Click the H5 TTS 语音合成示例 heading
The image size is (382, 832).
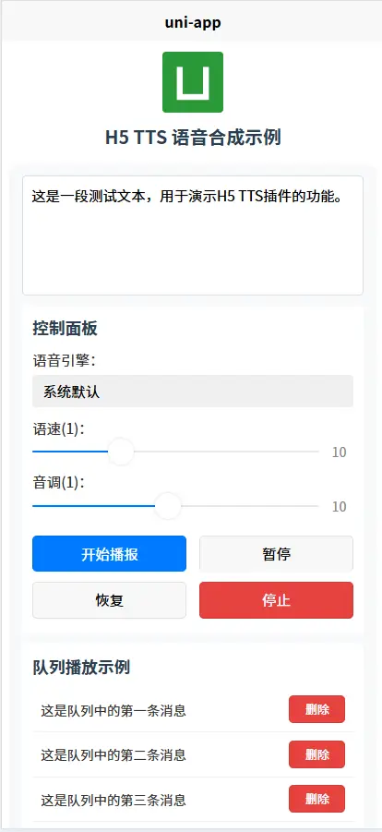pos(193,138)
